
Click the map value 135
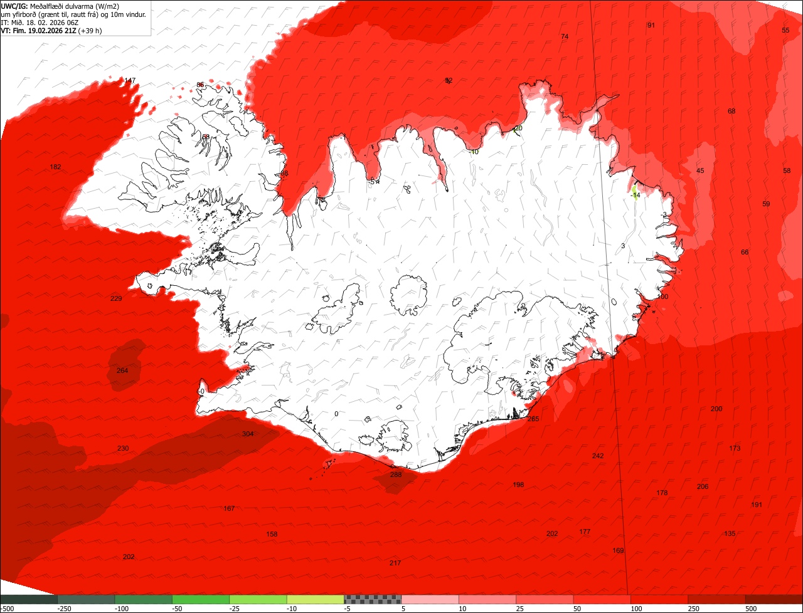click(x=730, y=533)
